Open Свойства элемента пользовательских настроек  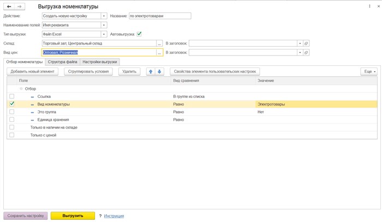pos(215,71)
